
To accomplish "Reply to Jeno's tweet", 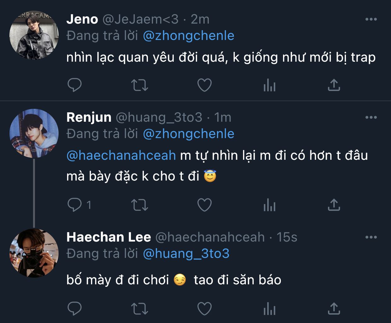I will [x=75, y=85].
